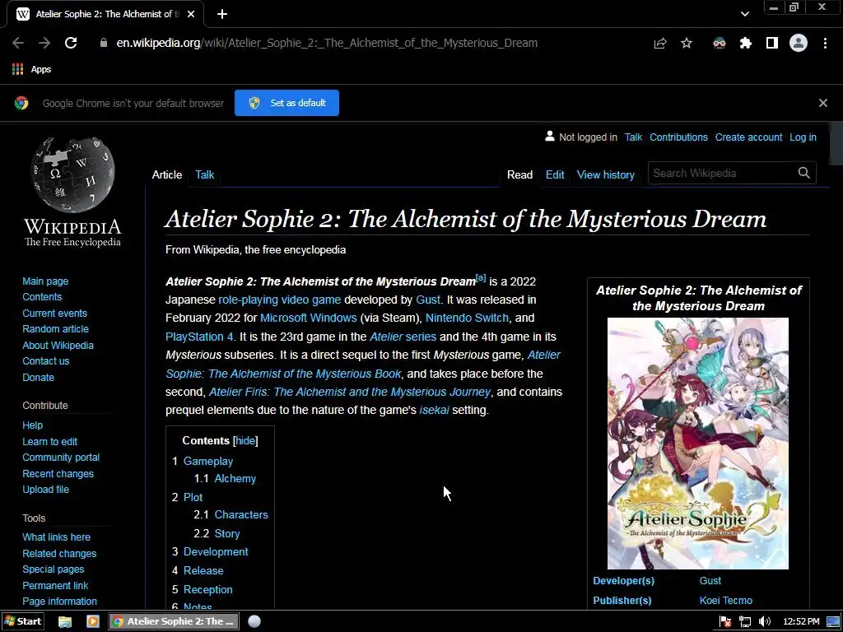Viewport: 843px width, 632px height.
Task: Hide the Contents box via hide link
Action: point(245,441)
